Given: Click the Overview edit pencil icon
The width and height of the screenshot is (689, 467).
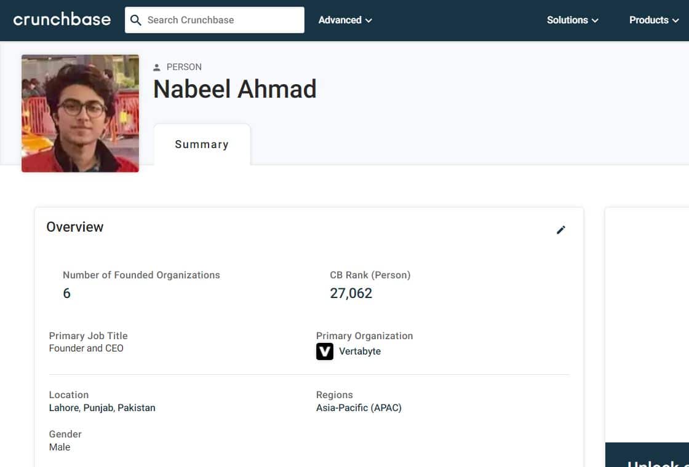Looking at the screenshot, I should pos(560,230).
